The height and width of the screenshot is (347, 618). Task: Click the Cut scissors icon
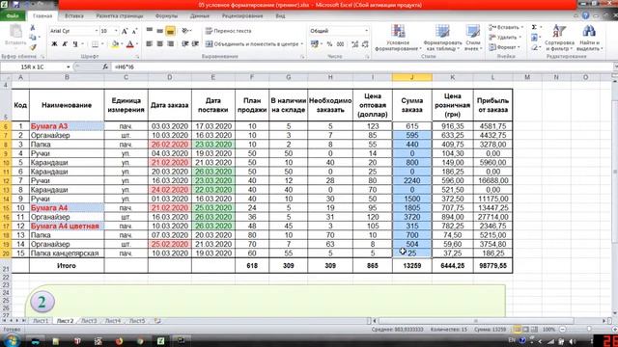coord(33,28)
